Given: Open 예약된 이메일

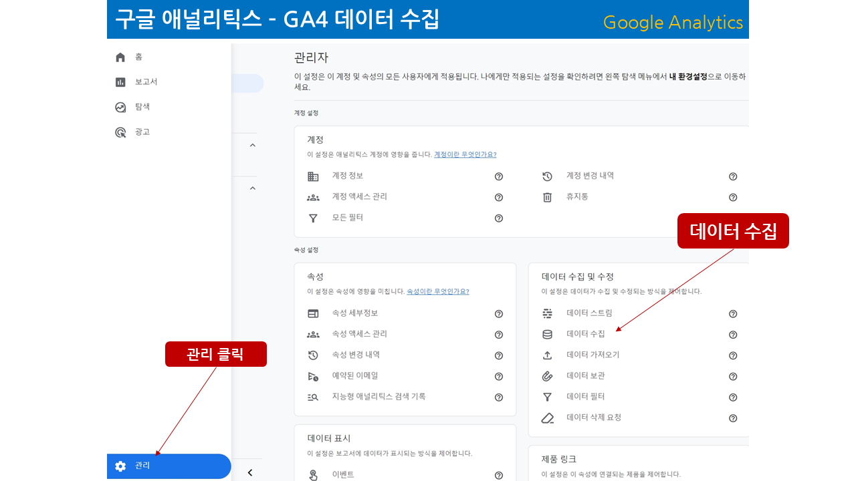Looking at the screenshot, I should pos(355,375).
